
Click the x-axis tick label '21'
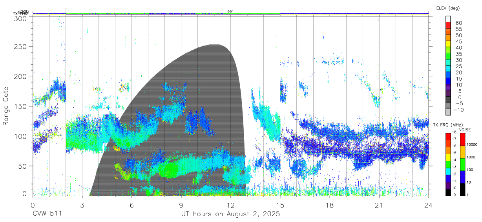click(x=379, y=205)
